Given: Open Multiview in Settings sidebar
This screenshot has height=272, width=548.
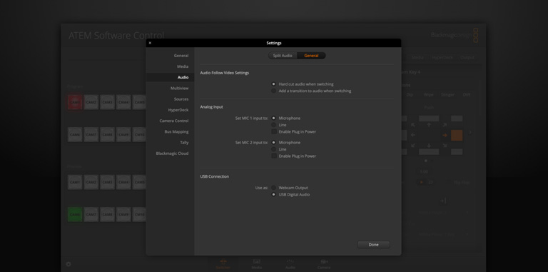Looking at the screenshot, I should tap(170, 88).
